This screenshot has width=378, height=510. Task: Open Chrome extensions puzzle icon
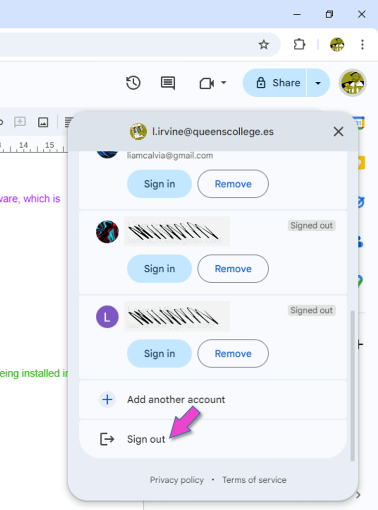(x=299, y=45)
